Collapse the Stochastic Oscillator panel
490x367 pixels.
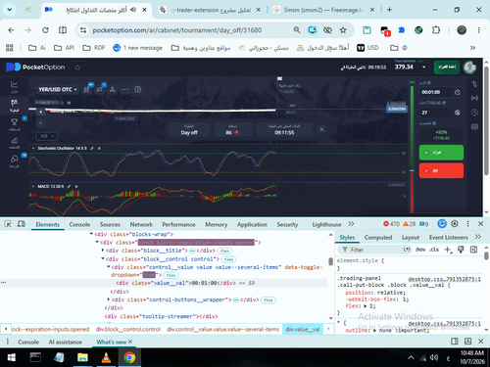point(33,149)
